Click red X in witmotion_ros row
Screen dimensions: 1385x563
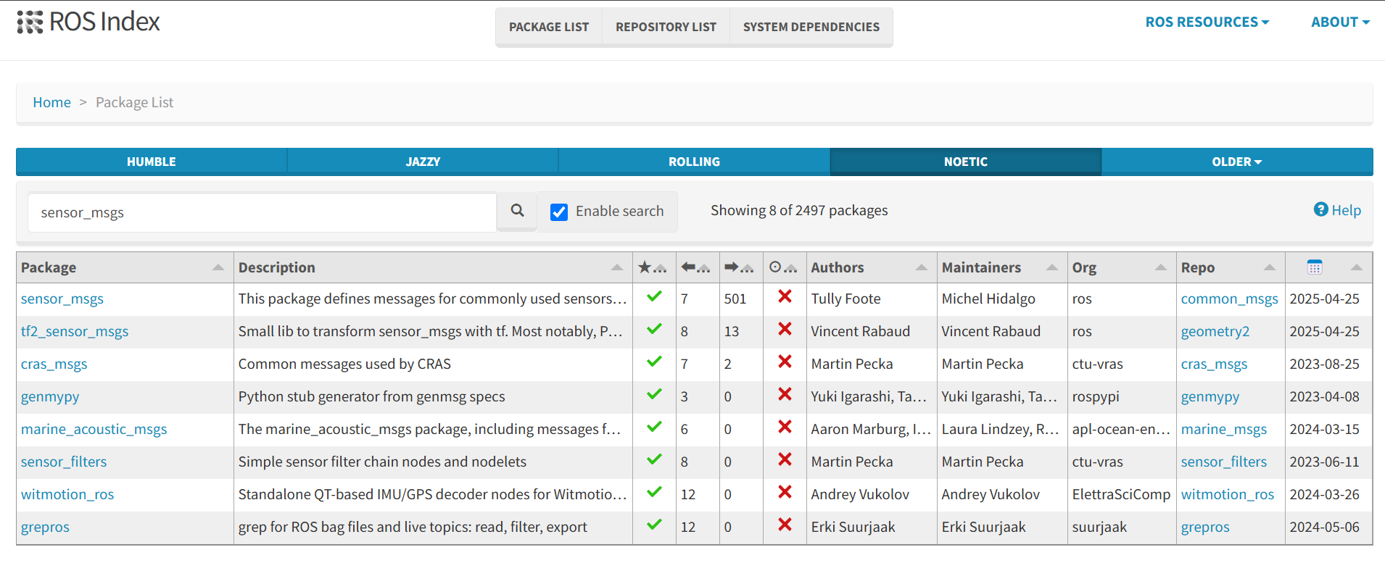point(785,492)
